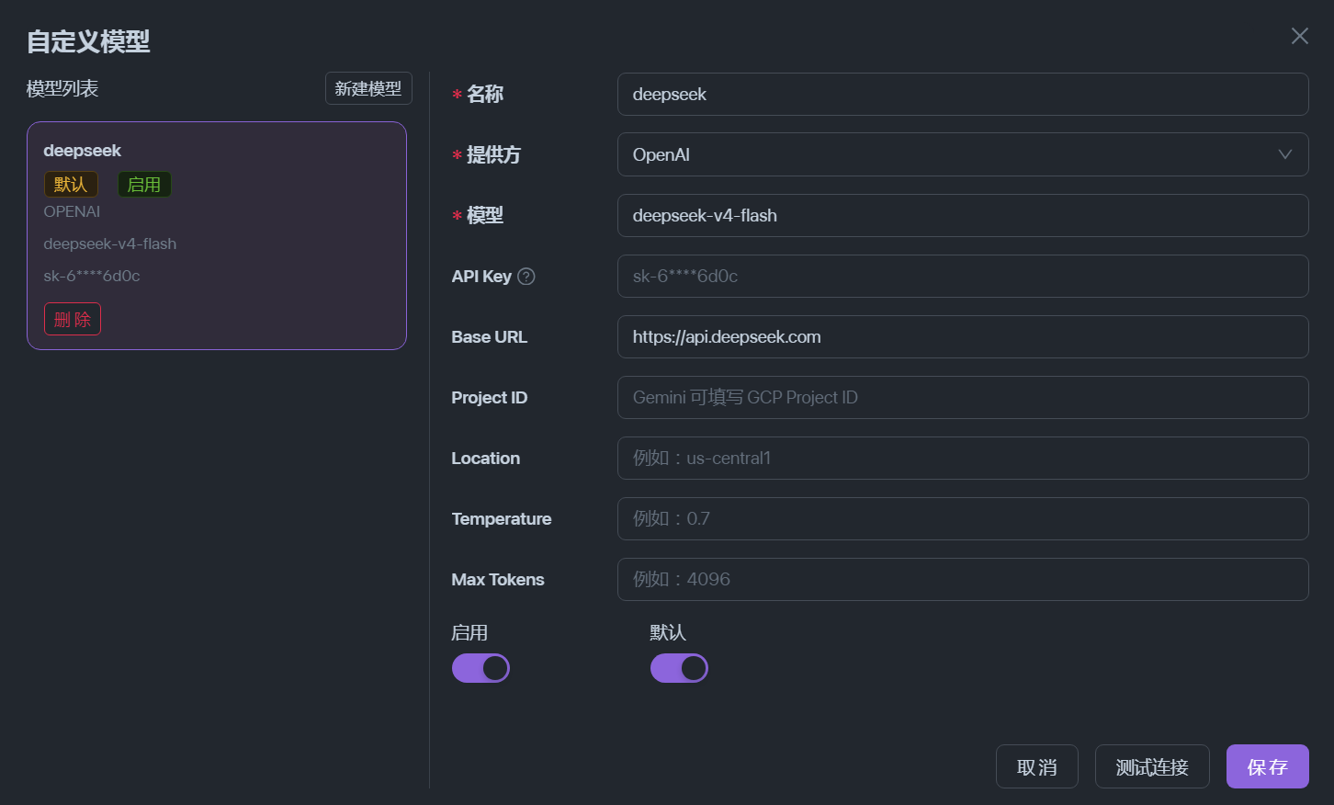Click the yellow 默认 tag on model card
This screenshot has width=1334, height=805.
(71, 184)
